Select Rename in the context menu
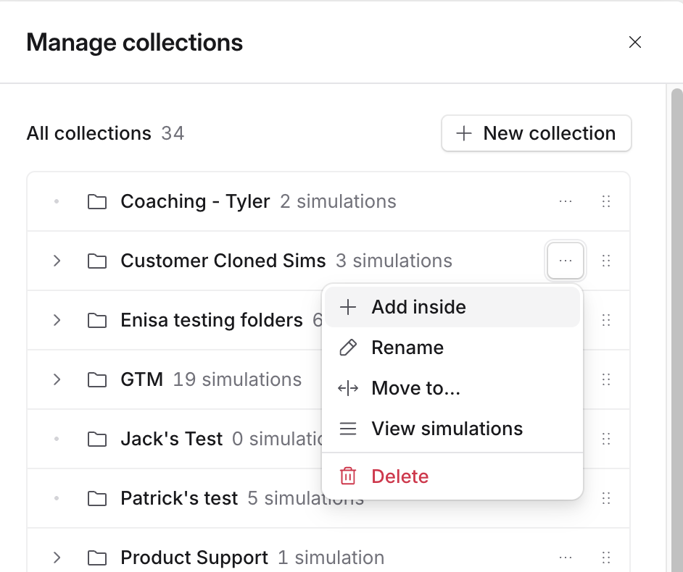The width and height of the screenshot is (683, 572). coord(452,348)
